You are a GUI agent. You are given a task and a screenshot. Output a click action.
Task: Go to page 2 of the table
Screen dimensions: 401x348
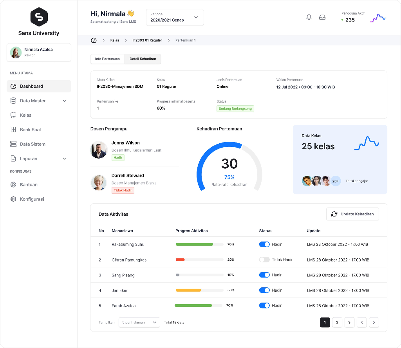coord(337,323)
